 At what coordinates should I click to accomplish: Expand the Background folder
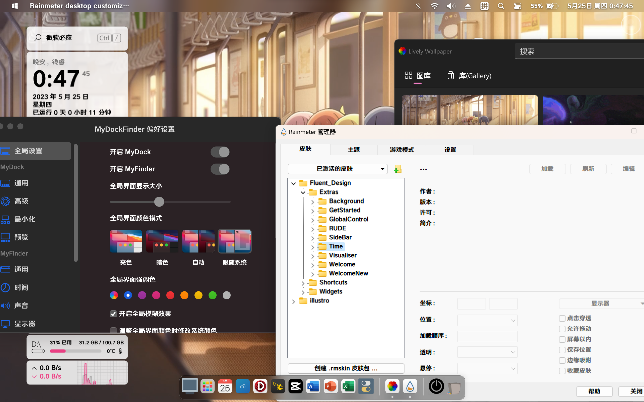pos(313,202)
